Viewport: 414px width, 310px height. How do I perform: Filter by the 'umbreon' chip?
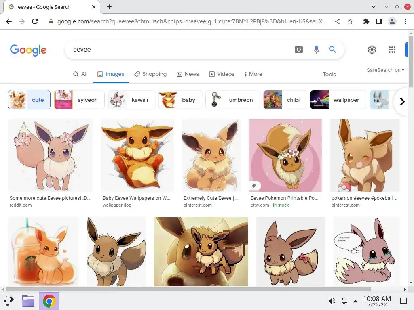(232, 100)
